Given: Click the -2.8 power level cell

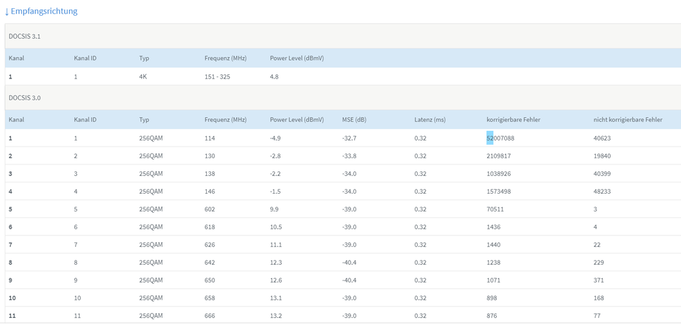Looking at the screenshot, I should tap(276, 156).
